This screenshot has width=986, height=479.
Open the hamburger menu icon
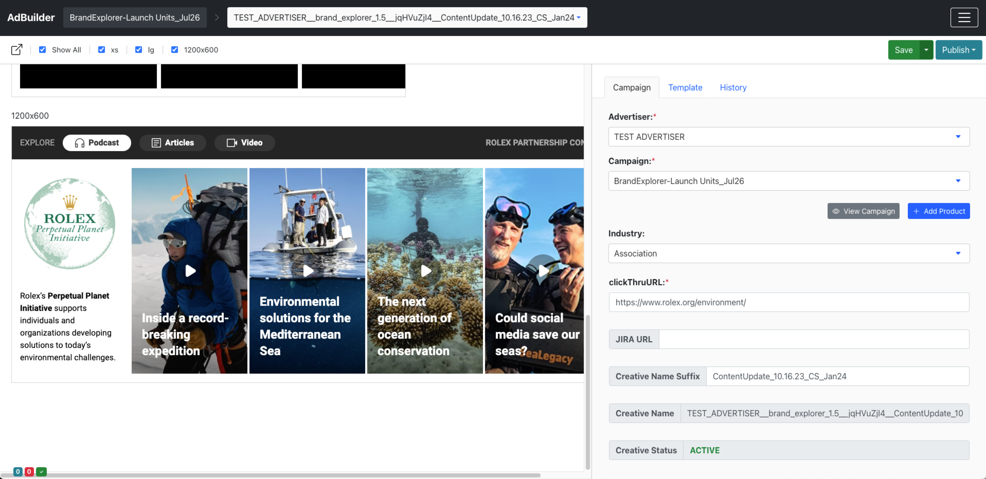pyautogui.click(x=964, y=17)
